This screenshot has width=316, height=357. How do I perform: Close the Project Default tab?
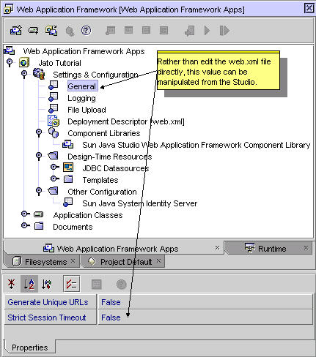coord(159,261)
